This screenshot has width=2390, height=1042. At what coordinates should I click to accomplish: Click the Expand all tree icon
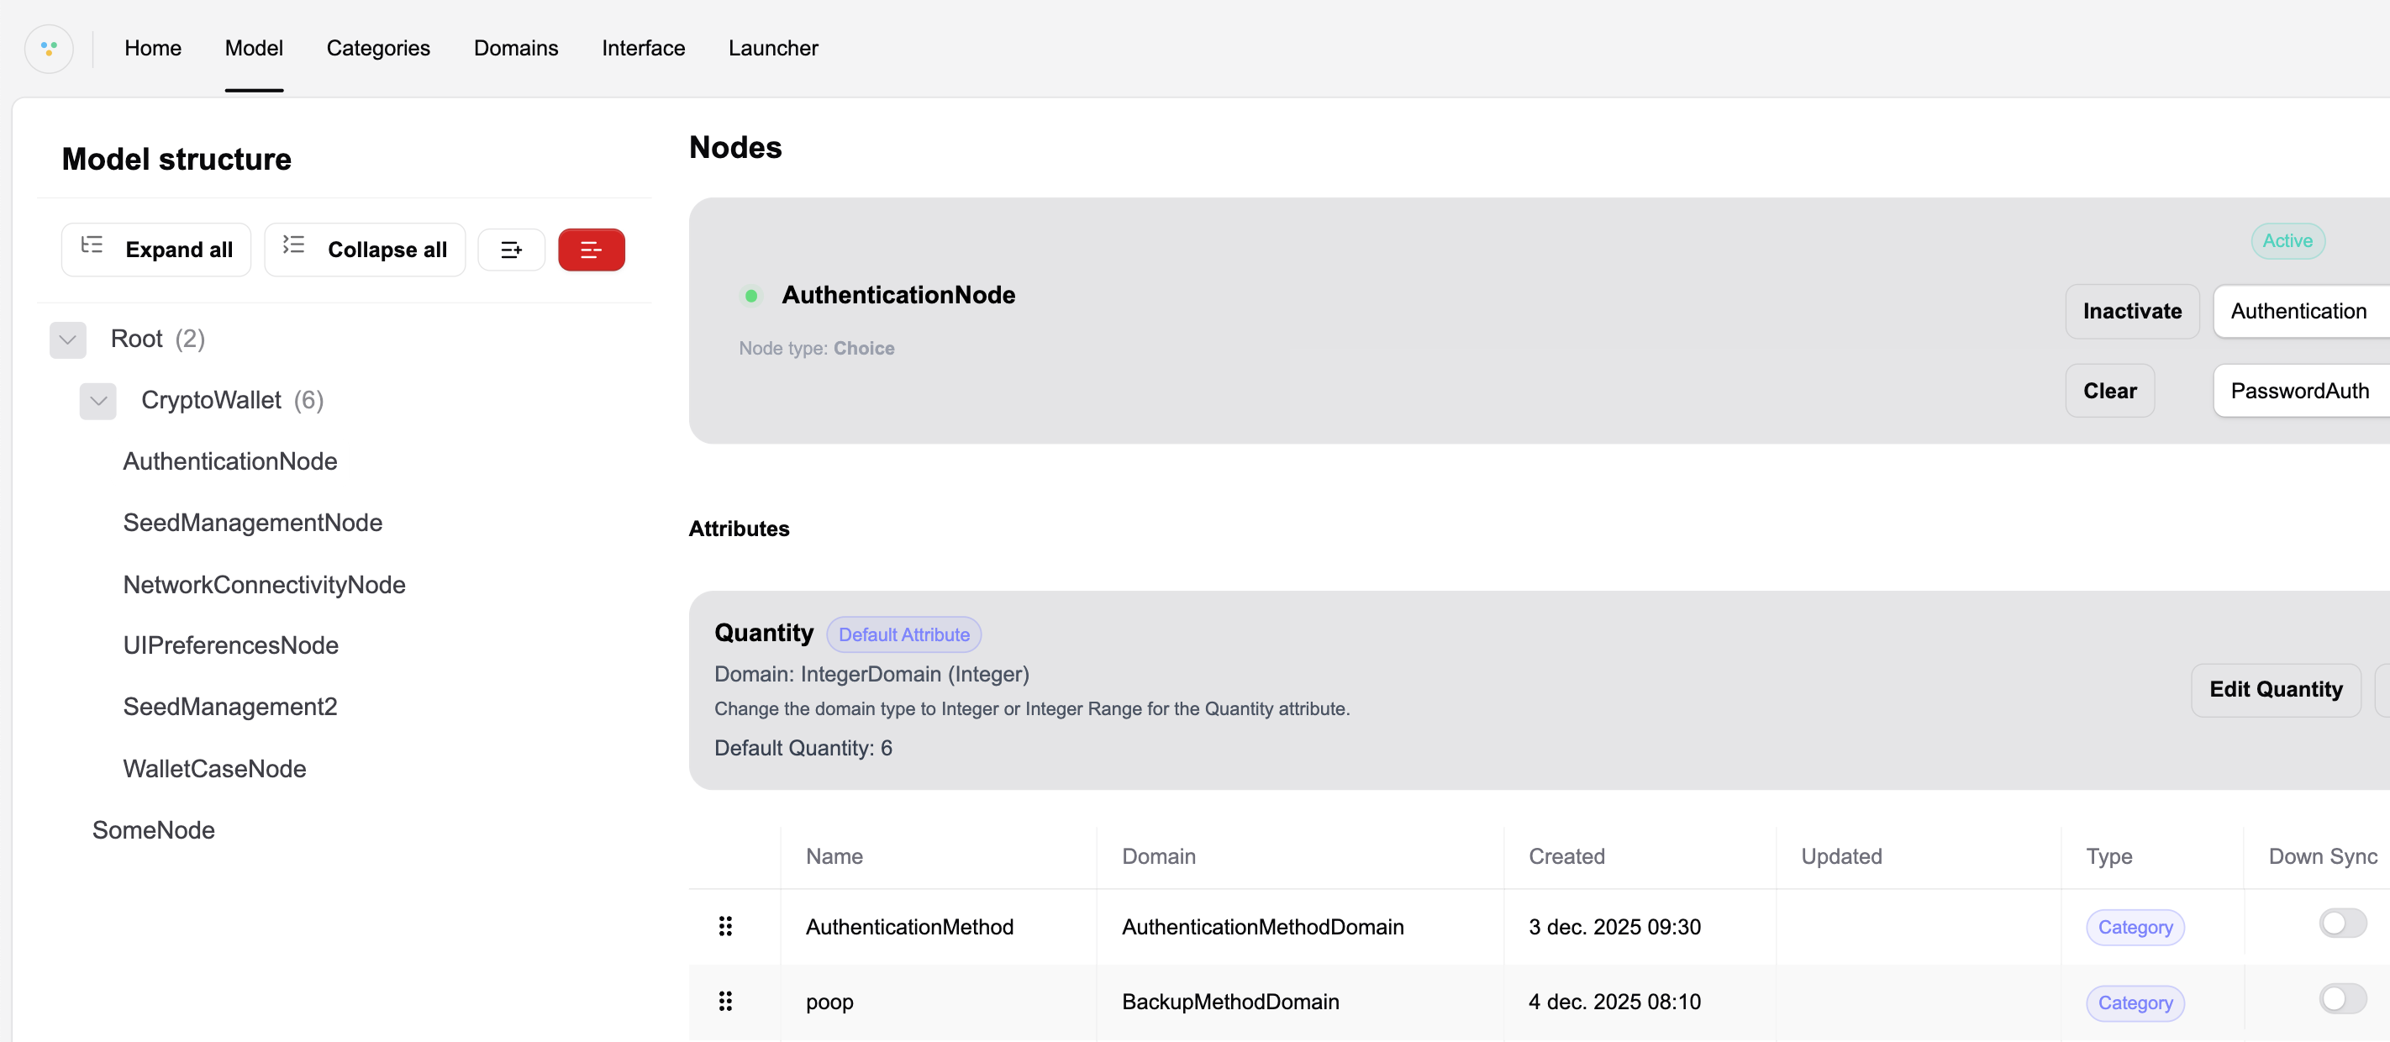click(92, 246)
